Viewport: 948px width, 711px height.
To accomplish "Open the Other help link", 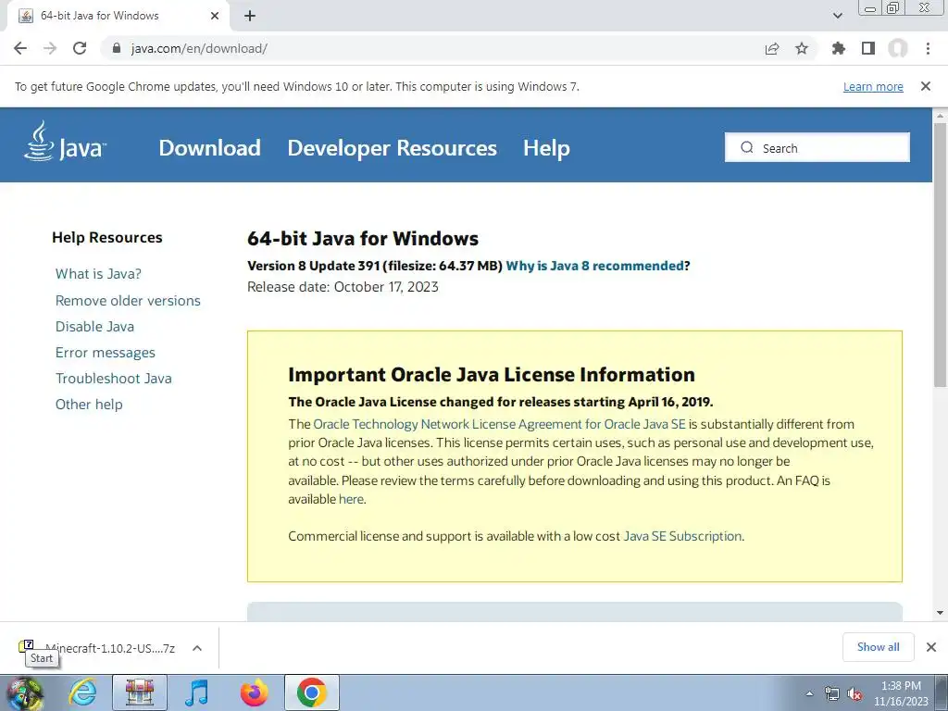I will pyautogui.click(x=89, y=405).
